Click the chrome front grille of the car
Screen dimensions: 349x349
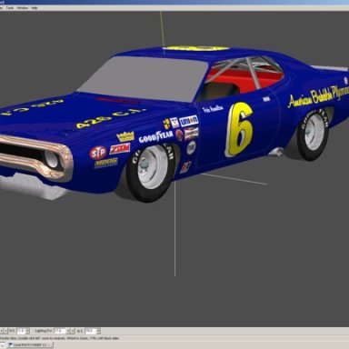coord(34,157)
